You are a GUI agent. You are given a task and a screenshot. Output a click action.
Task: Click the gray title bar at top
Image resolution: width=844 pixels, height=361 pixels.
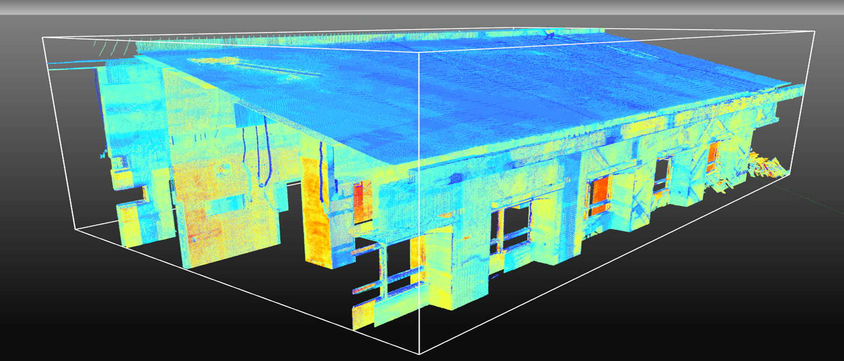point(422,7)
